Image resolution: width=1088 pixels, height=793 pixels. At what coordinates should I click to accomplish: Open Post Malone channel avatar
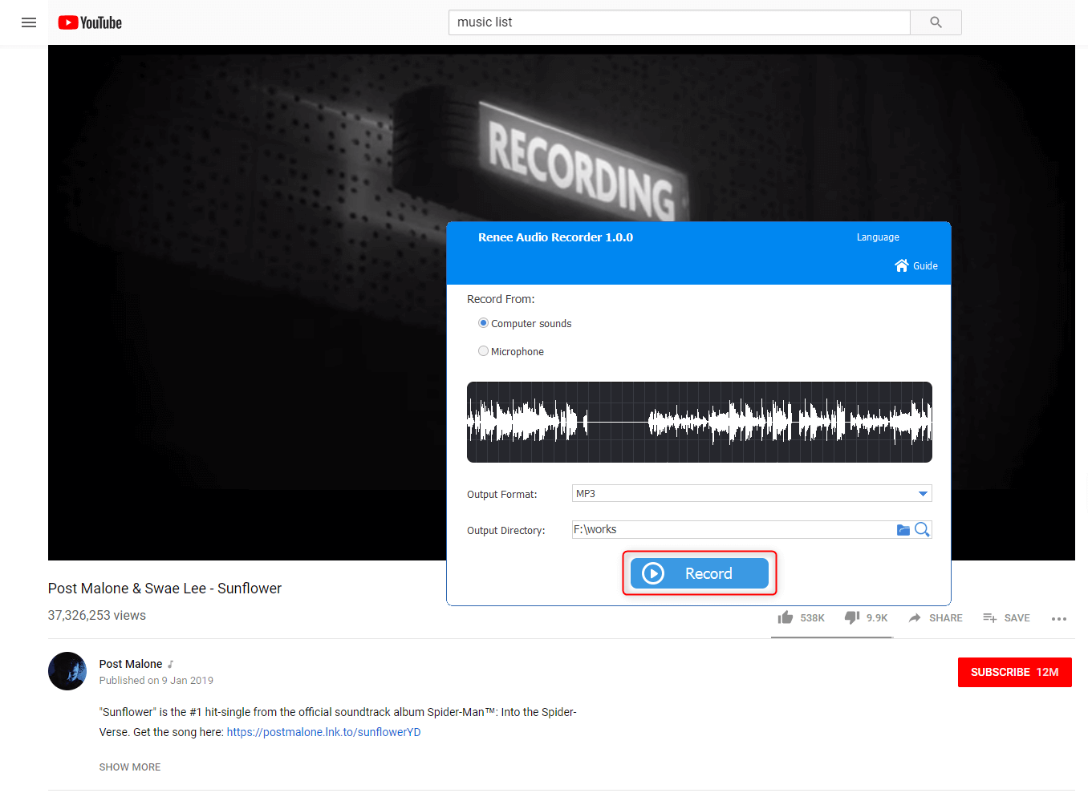(x=67, y=671)
